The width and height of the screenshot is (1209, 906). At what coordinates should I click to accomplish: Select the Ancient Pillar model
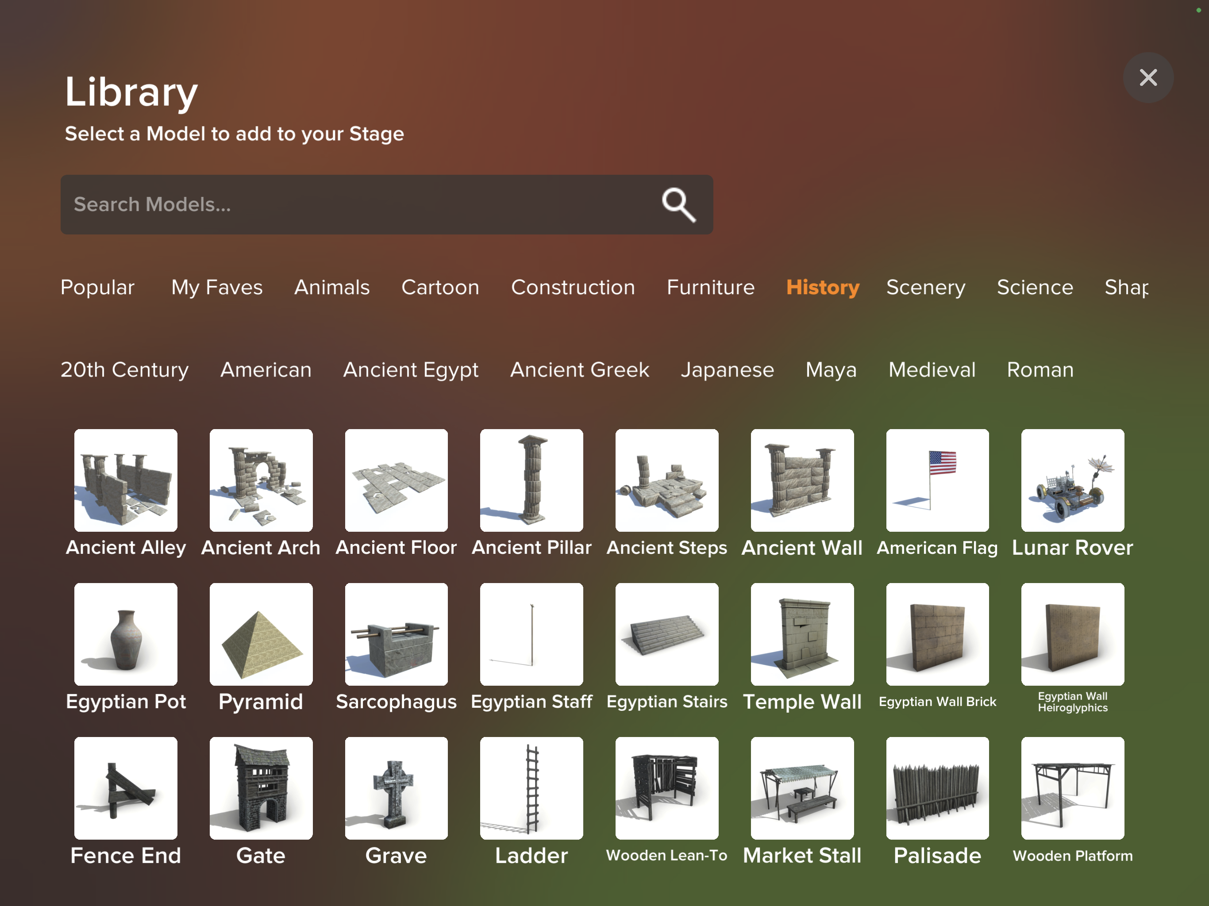pos(531,480)
